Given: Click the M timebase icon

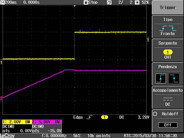Looking at the screenshot, I should pos(3,2).
